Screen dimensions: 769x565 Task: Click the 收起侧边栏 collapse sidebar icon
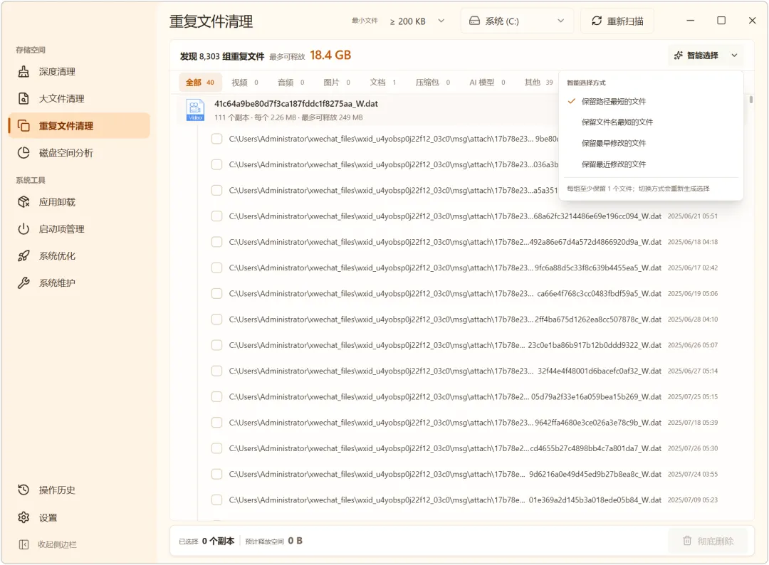point(23,544)
